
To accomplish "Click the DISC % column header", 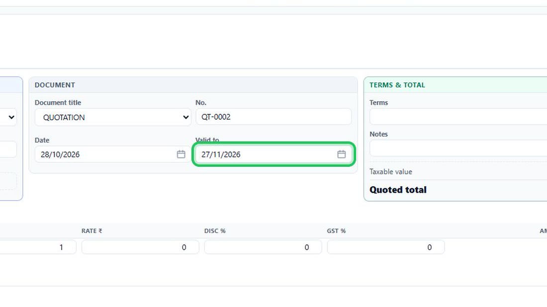I will click(x=215, y=230).
